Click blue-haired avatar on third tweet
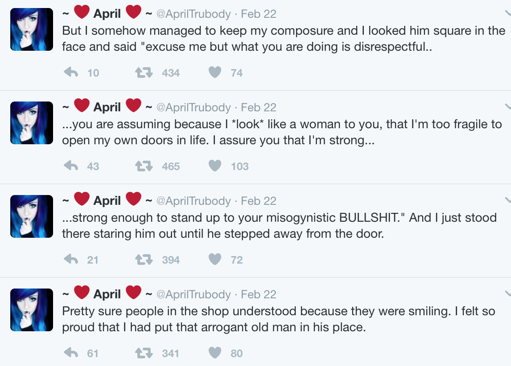This screenshot has height=366, width=511. [31, 216]
